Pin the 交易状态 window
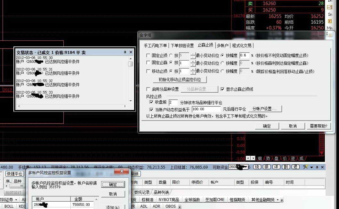 pyautogui.click(x=125, y=52)
